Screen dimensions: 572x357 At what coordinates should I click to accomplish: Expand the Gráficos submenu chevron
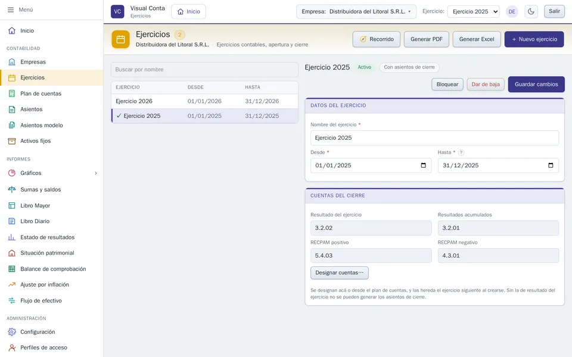(x=96, y=173)
